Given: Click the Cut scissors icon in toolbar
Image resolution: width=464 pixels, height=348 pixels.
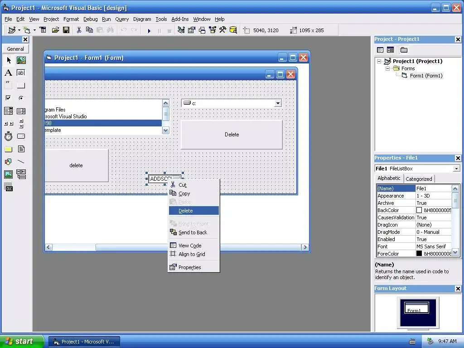Looking at the screenshot, I should pos(79,30).
